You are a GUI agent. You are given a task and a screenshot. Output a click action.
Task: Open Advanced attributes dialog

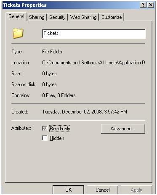[123, 129]
